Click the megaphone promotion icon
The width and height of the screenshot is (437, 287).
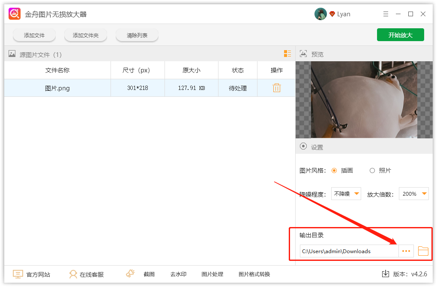[130, 273]
